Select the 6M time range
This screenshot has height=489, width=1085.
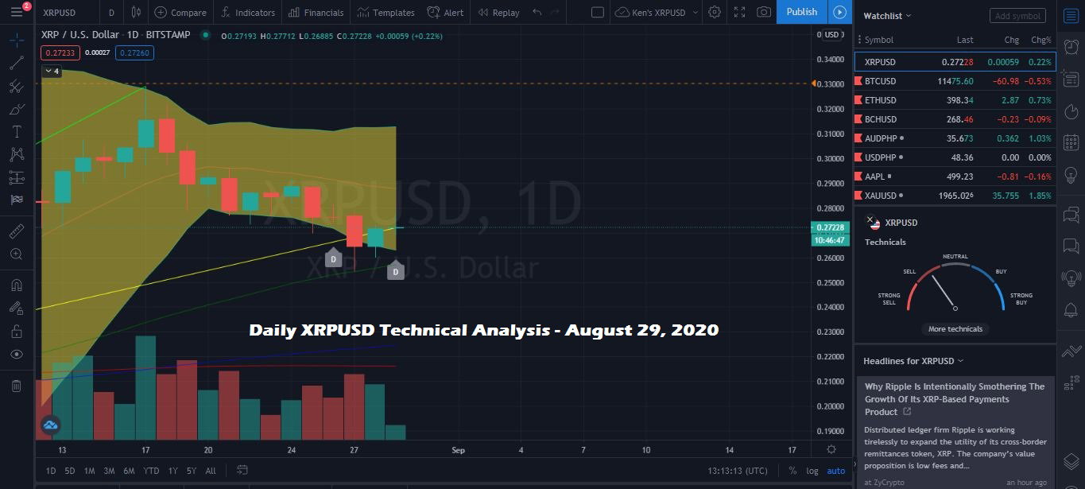[x=129, y=471]
